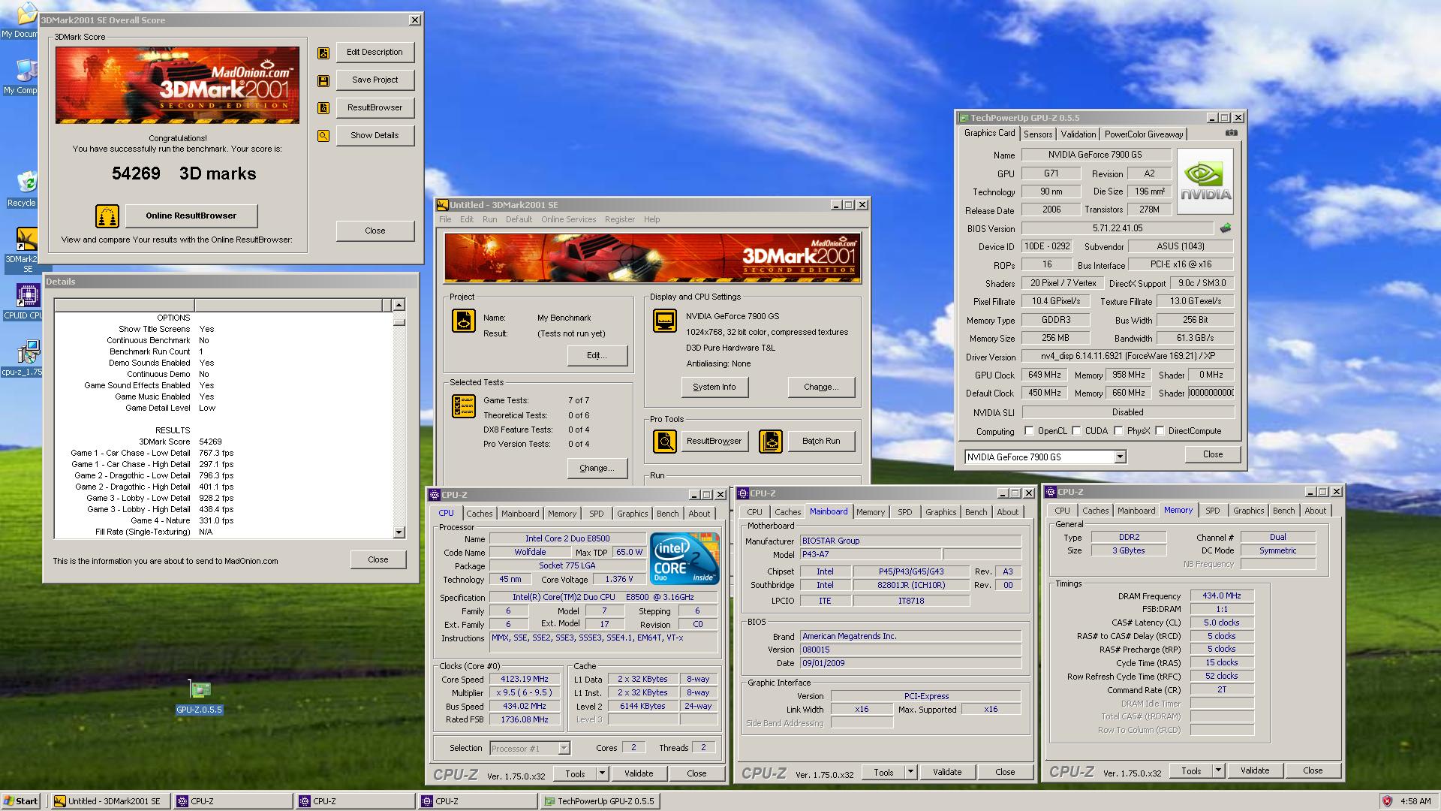Open PowerColor Giveaway tab in GPU-Z
1441x811 pixels.
click(x=1144, y=134)
